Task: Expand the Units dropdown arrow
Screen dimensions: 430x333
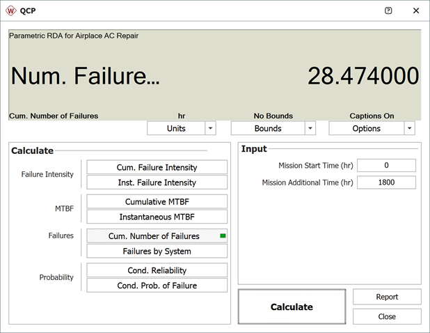Action: (211, 128)
